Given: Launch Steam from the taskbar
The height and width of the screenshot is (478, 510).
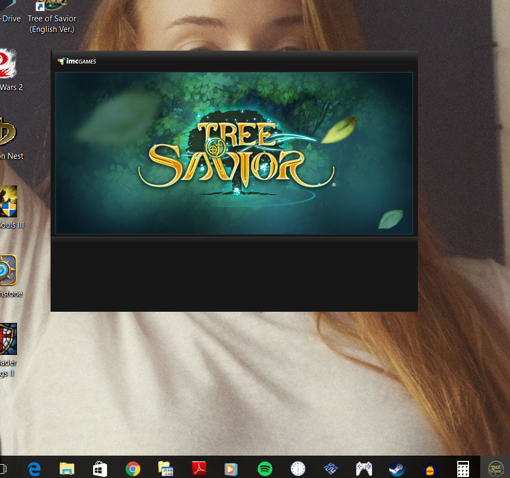Looking at the screenshot, I should (x=397, y=468).
